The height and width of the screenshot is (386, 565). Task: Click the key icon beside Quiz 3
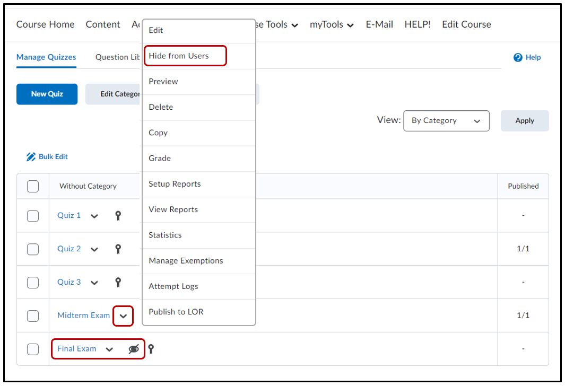118,282
